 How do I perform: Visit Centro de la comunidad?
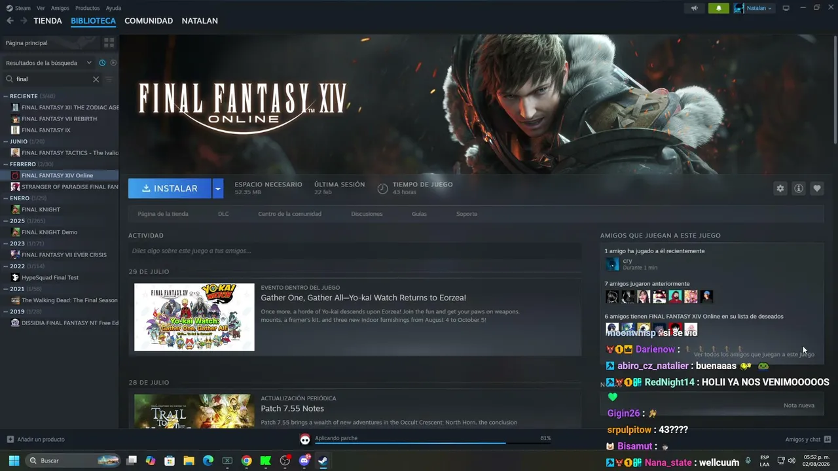pyautogui.click(x=289, y=214)
